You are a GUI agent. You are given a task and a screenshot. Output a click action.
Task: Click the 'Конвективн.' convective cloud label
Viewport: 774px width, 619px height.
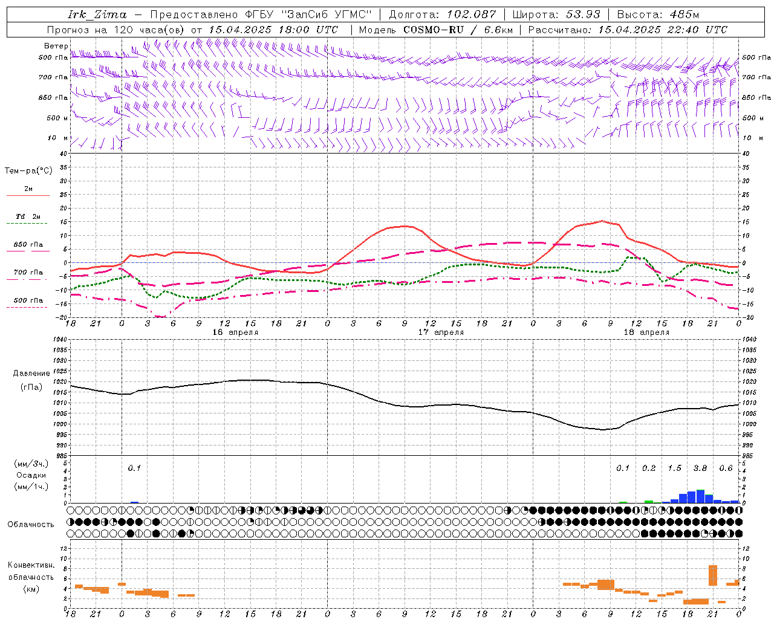click(x=31, y=565)
